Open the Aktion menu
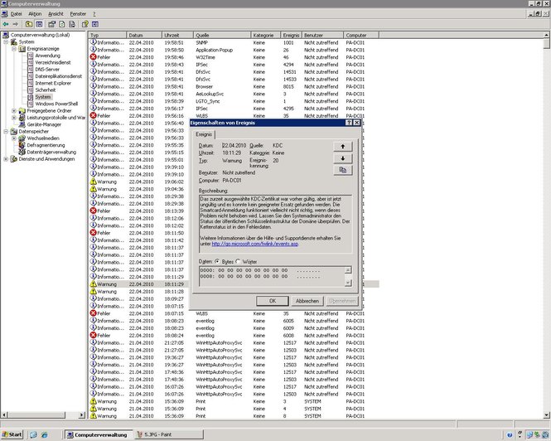The image size is (551, 441). (x=35, y=14)
